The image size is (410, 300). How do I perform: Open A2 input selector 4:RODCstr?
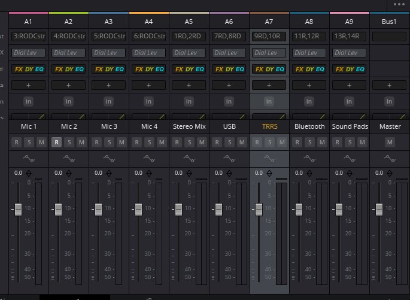pyautogui.click(x=68, y=36)
